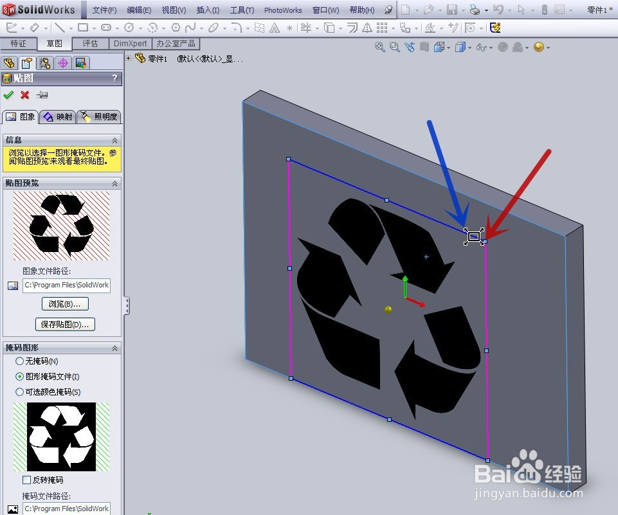Select the Image Mask File option (图形掩码文件)
This screenshot has height=515, width=618.
click(19, 376)
